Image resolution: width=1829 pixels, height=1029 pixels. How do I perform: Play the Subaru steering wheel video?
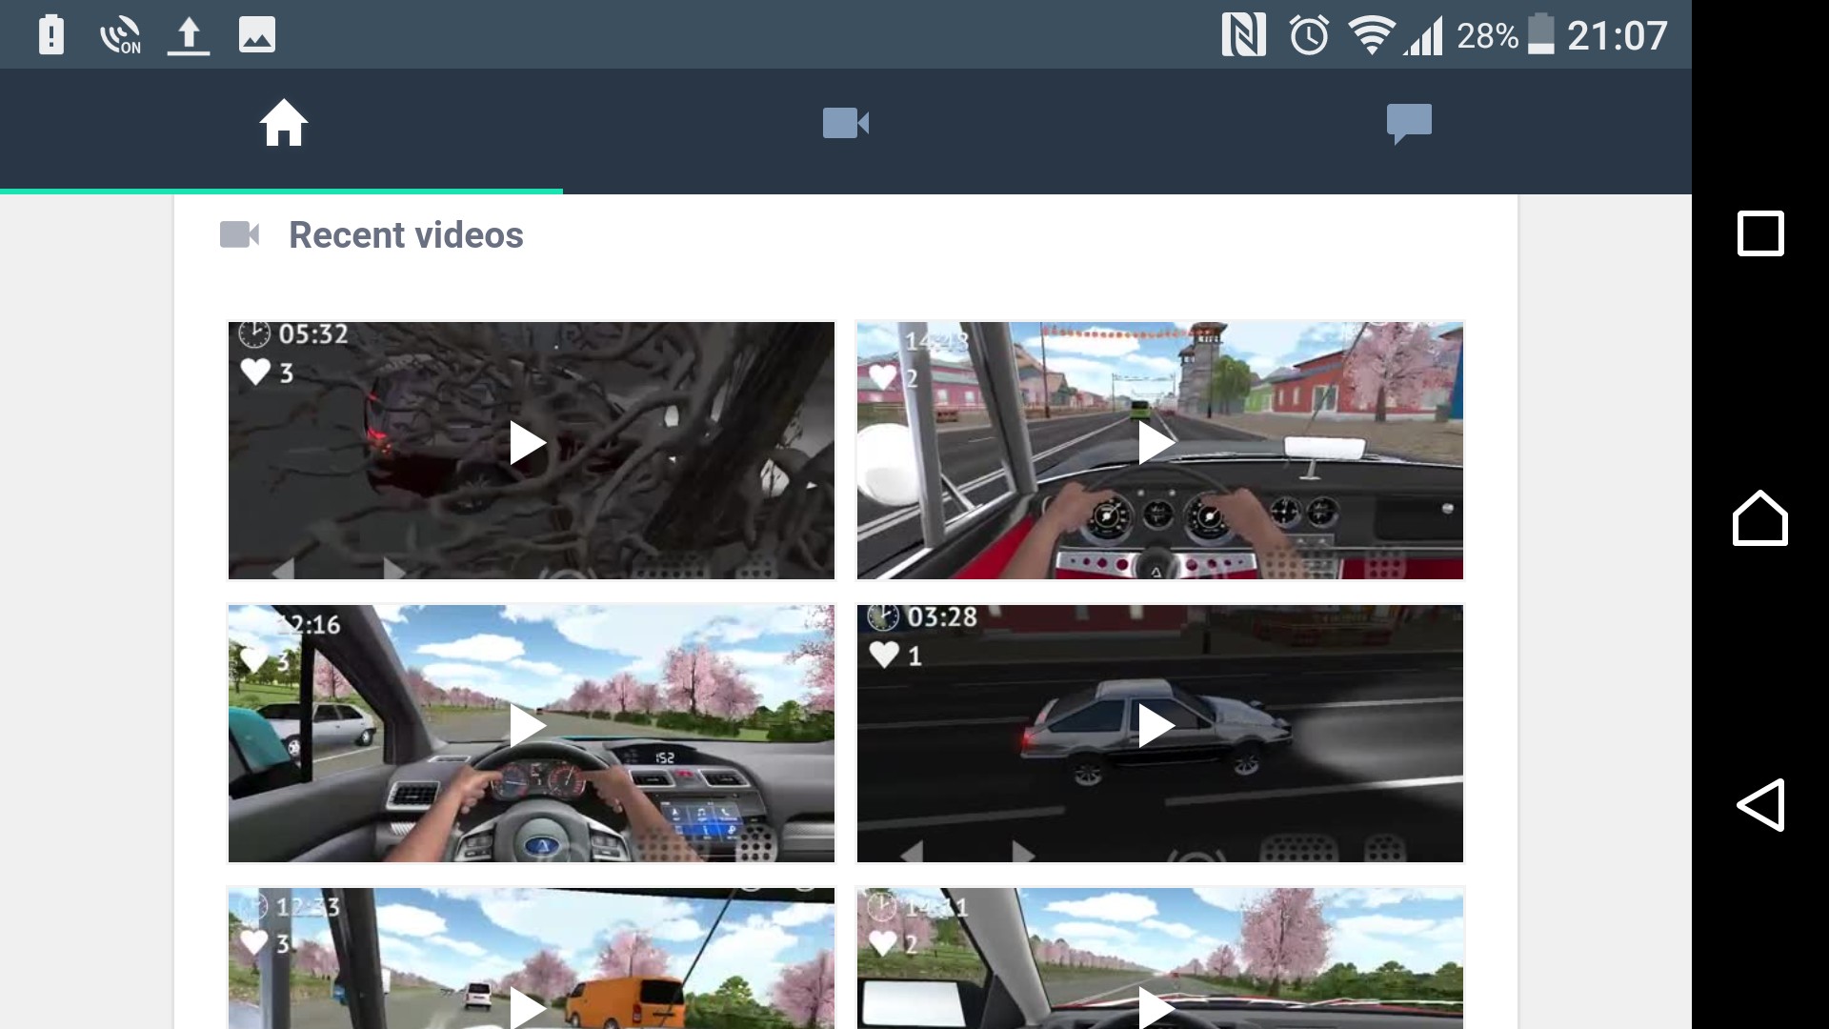point(527,726)
